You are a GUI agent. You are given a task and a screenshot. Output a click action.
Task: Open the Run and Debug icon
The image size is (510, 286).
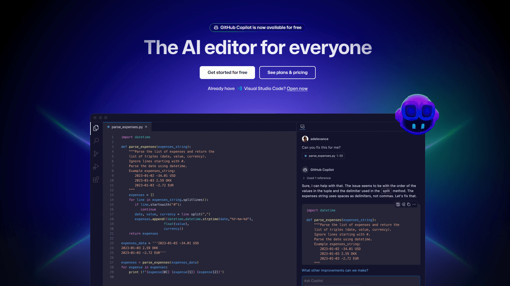pos(96,167)
